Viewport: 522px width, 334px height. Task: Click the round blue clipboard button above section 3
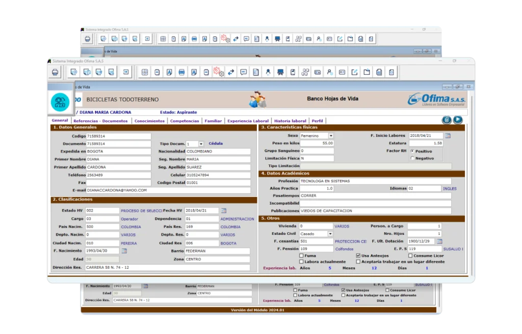coord(447,120)
